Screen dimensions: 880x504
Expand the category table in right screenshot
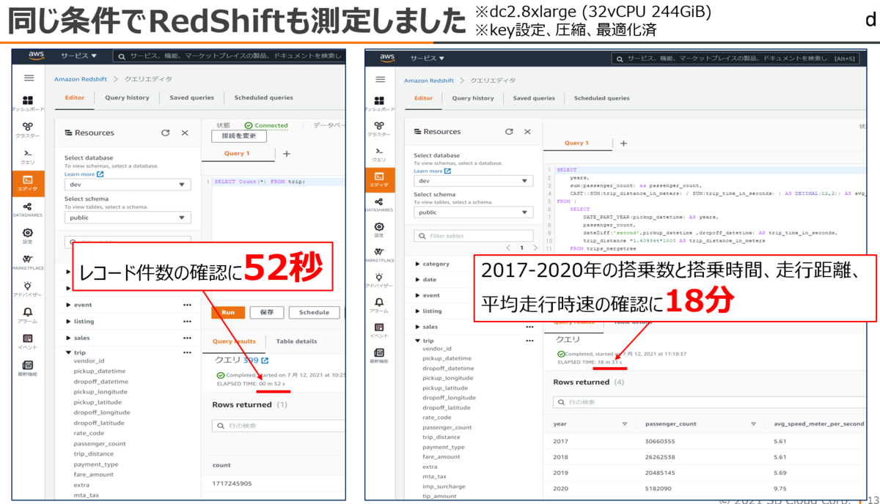[417, 264]
